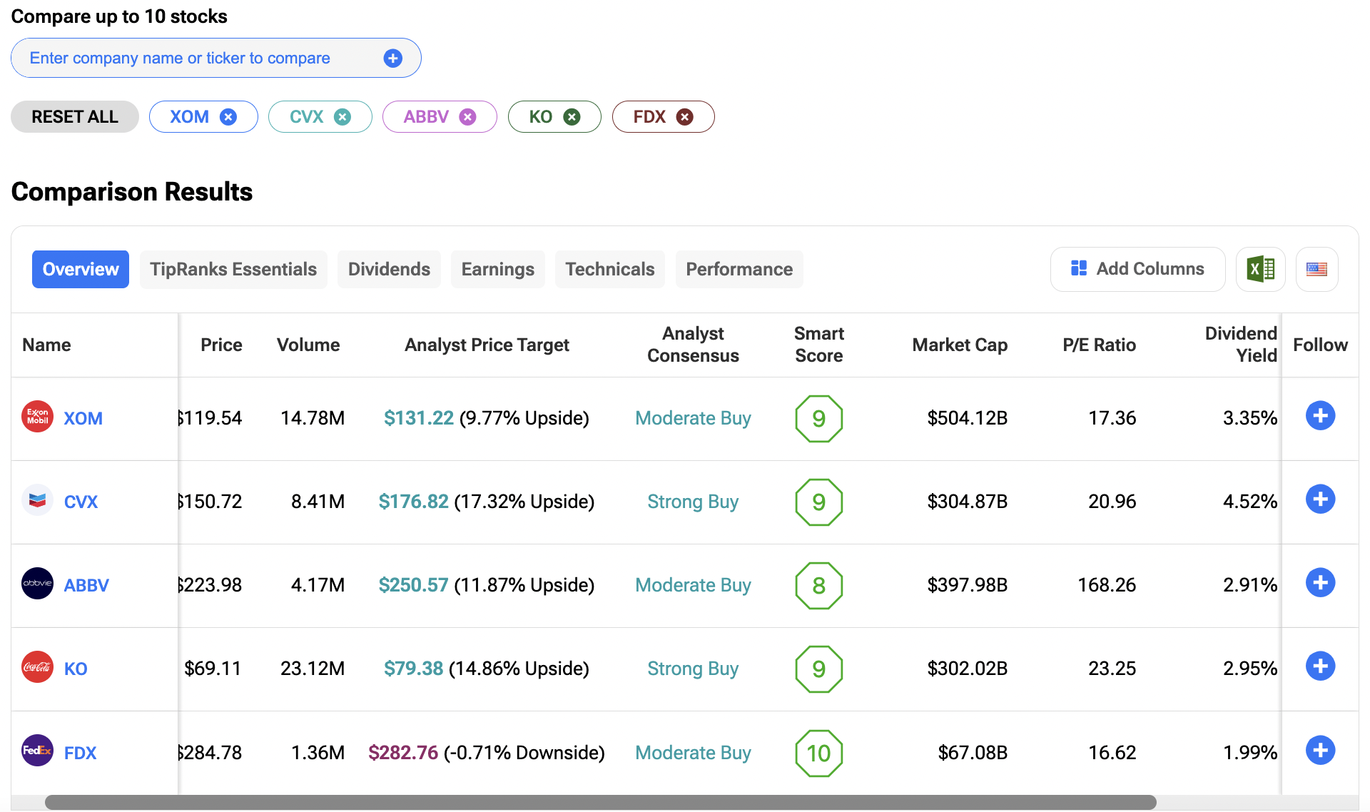Open the Earnings tab
This screenshot has width=1370, height=812.
tap(498, 270)
